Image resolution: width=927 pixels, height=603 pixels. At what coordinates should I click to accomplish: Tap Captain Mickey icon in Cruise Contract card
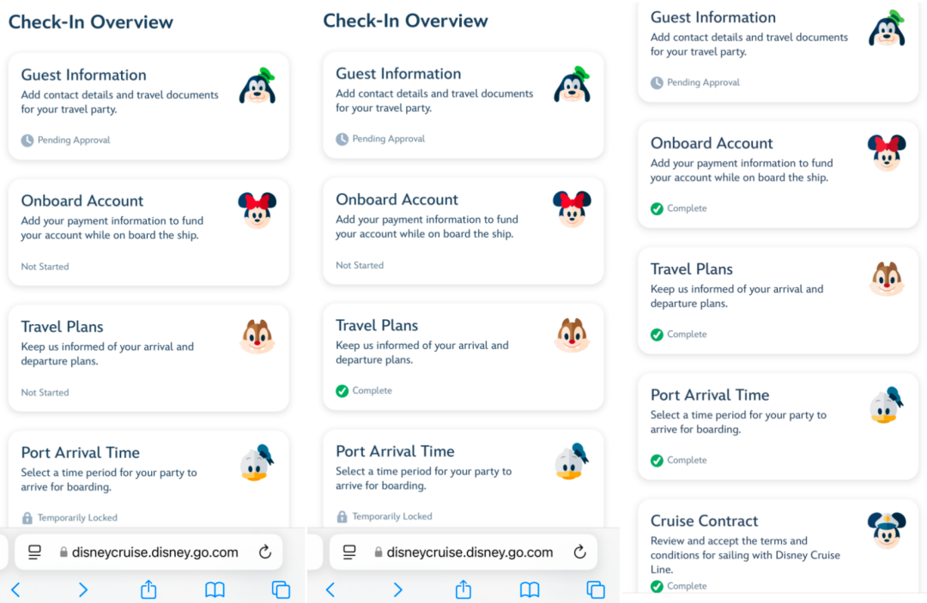(x=886, y=530)
